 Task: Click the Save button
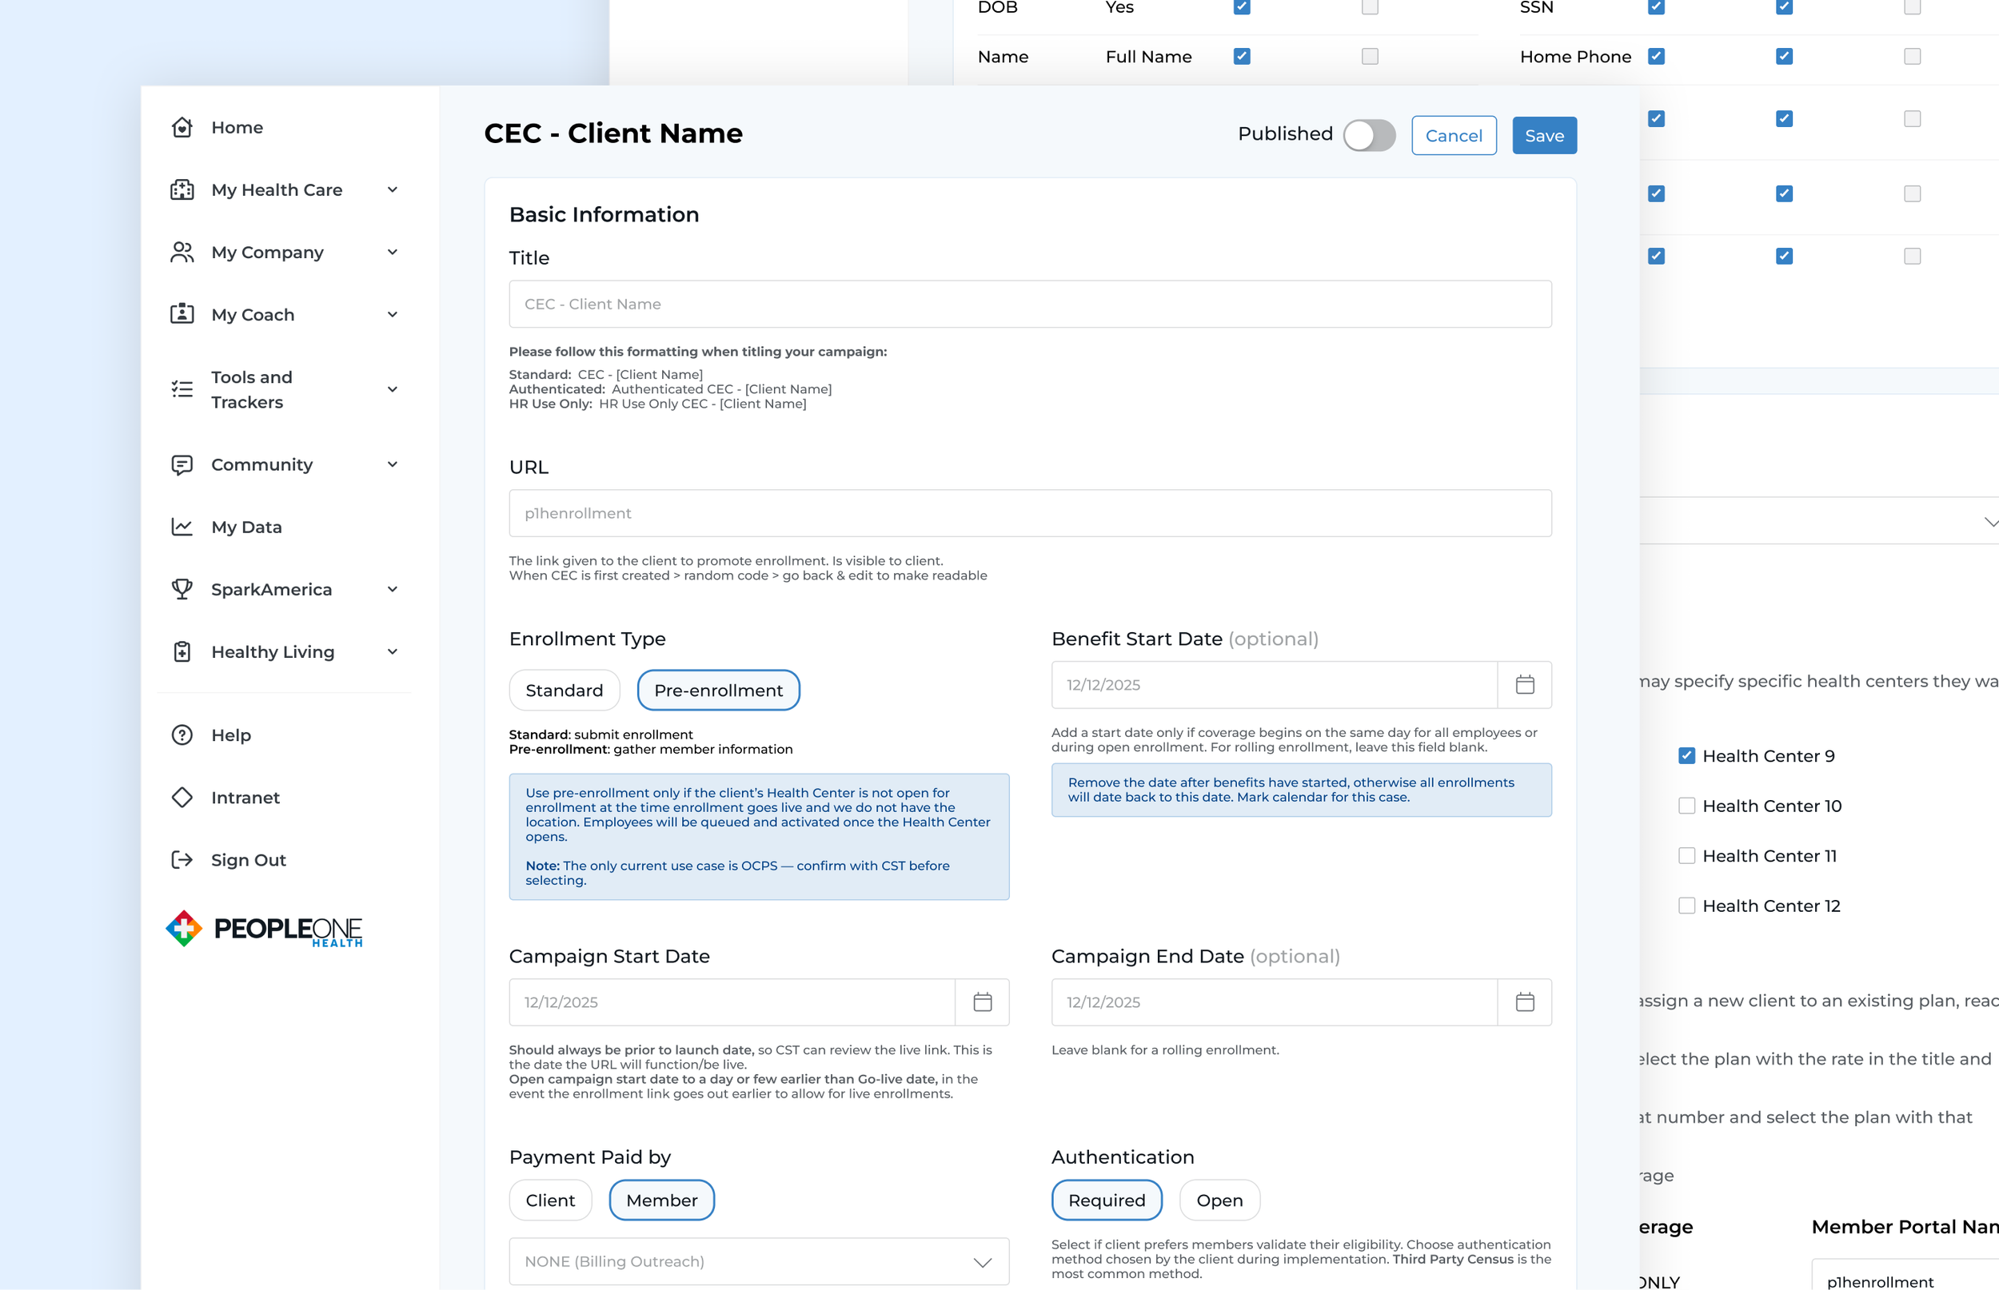(x=1543, y=135)
